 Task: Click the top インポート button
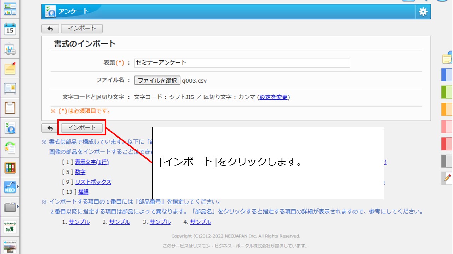click(82, 29)
